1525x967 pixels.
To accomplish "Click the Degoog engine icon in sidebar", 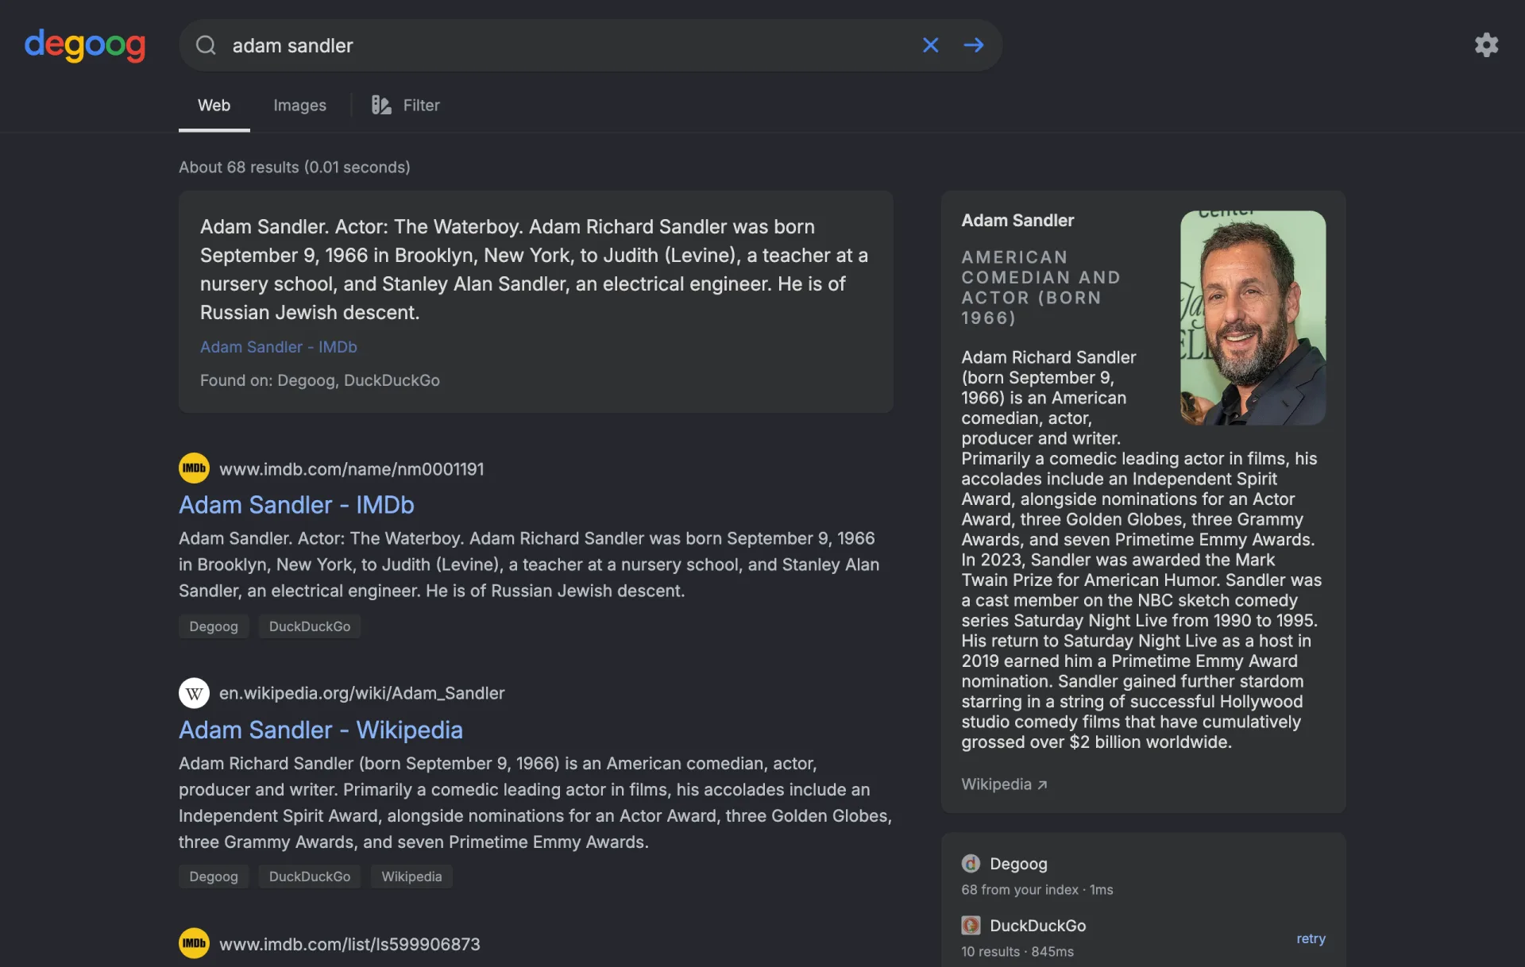I will (x=971, y=863).
